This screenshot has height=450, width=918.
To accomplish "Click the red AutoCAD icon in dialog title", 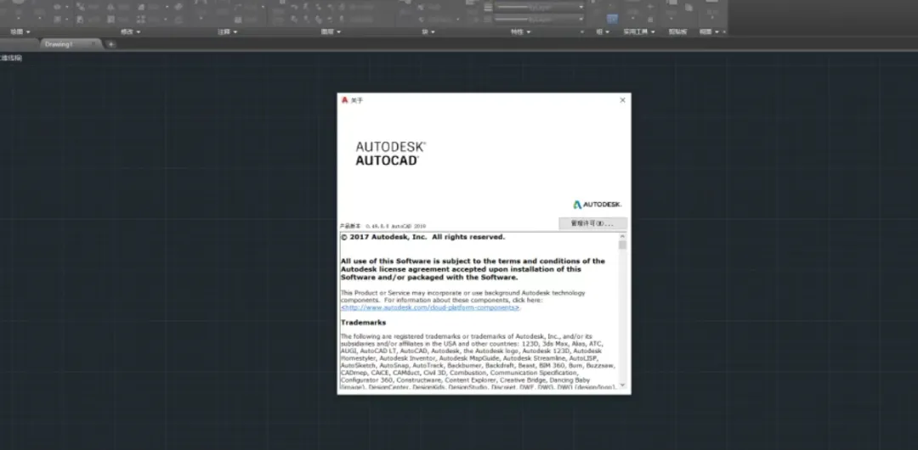I will [x=345, y=100].
